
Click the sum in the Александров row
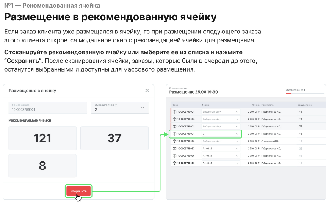254,141
